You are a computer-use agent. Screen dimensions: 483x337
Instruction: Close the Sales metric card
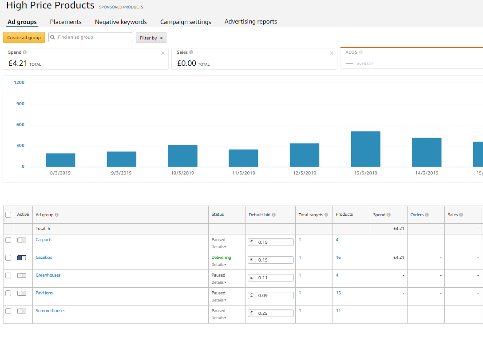332,53
